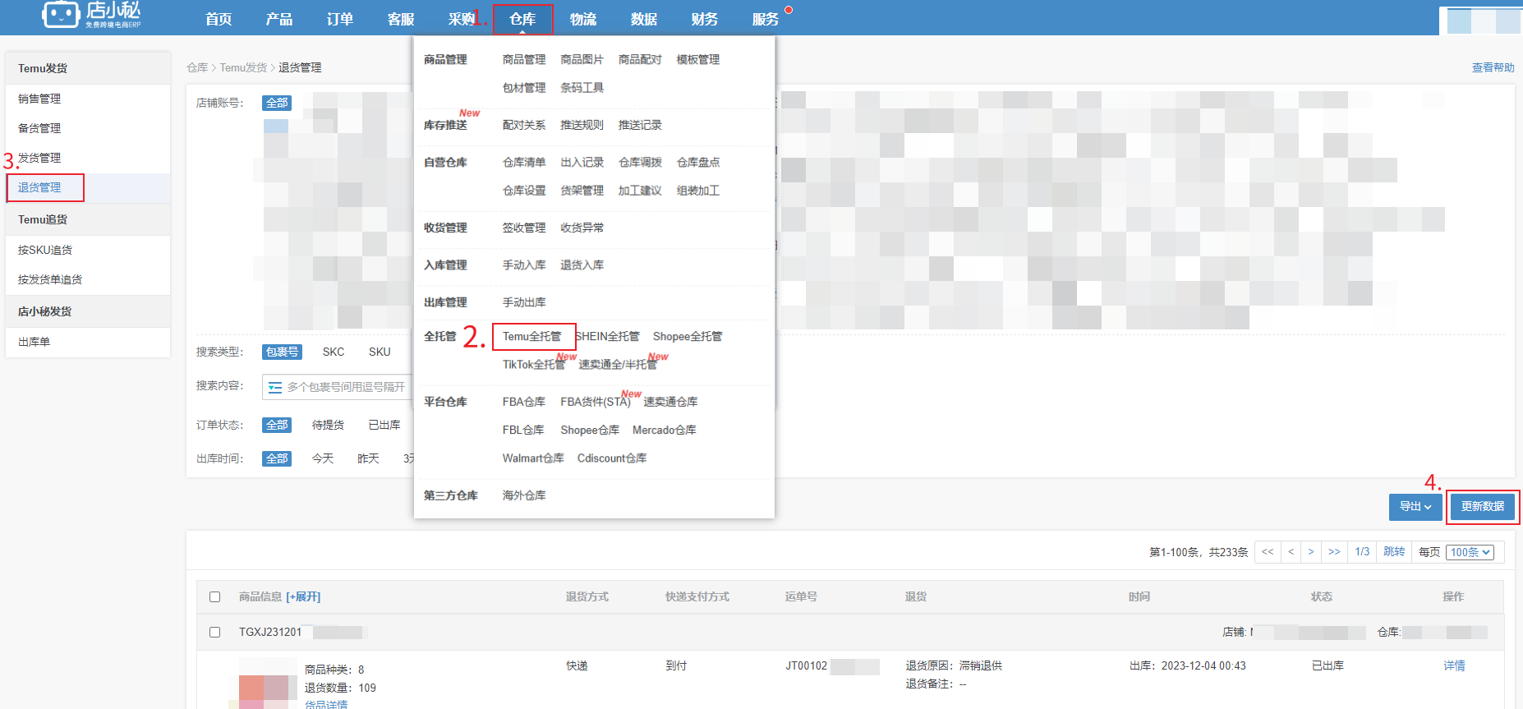Open FBA仓库 under 平台仓库
The height and width of the screenshot is (709, 1523).
[524, 402]
